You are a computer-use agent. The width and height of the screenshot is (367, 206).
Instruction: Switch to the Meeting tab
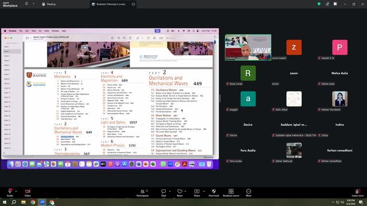tap(49, 4)
